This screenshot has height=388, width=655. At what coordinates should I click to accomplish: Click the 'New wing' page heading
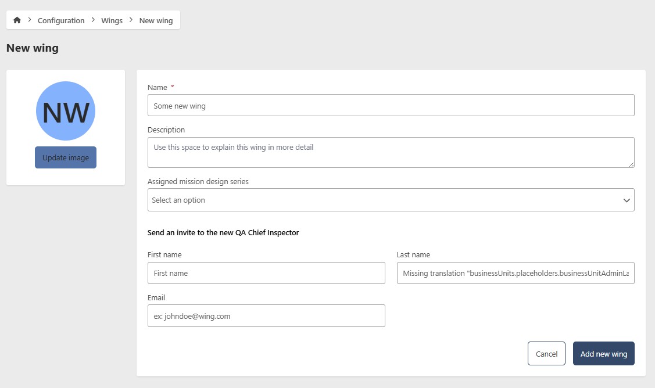(x=32, y=48)
